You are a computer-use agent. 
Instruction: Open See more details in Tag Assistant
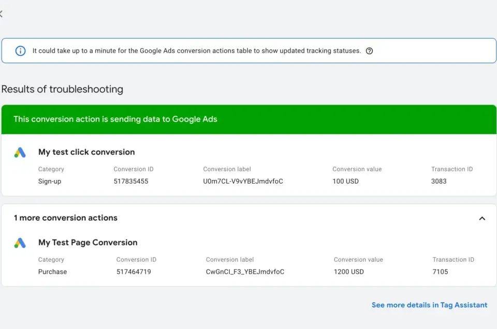point(430,305)
